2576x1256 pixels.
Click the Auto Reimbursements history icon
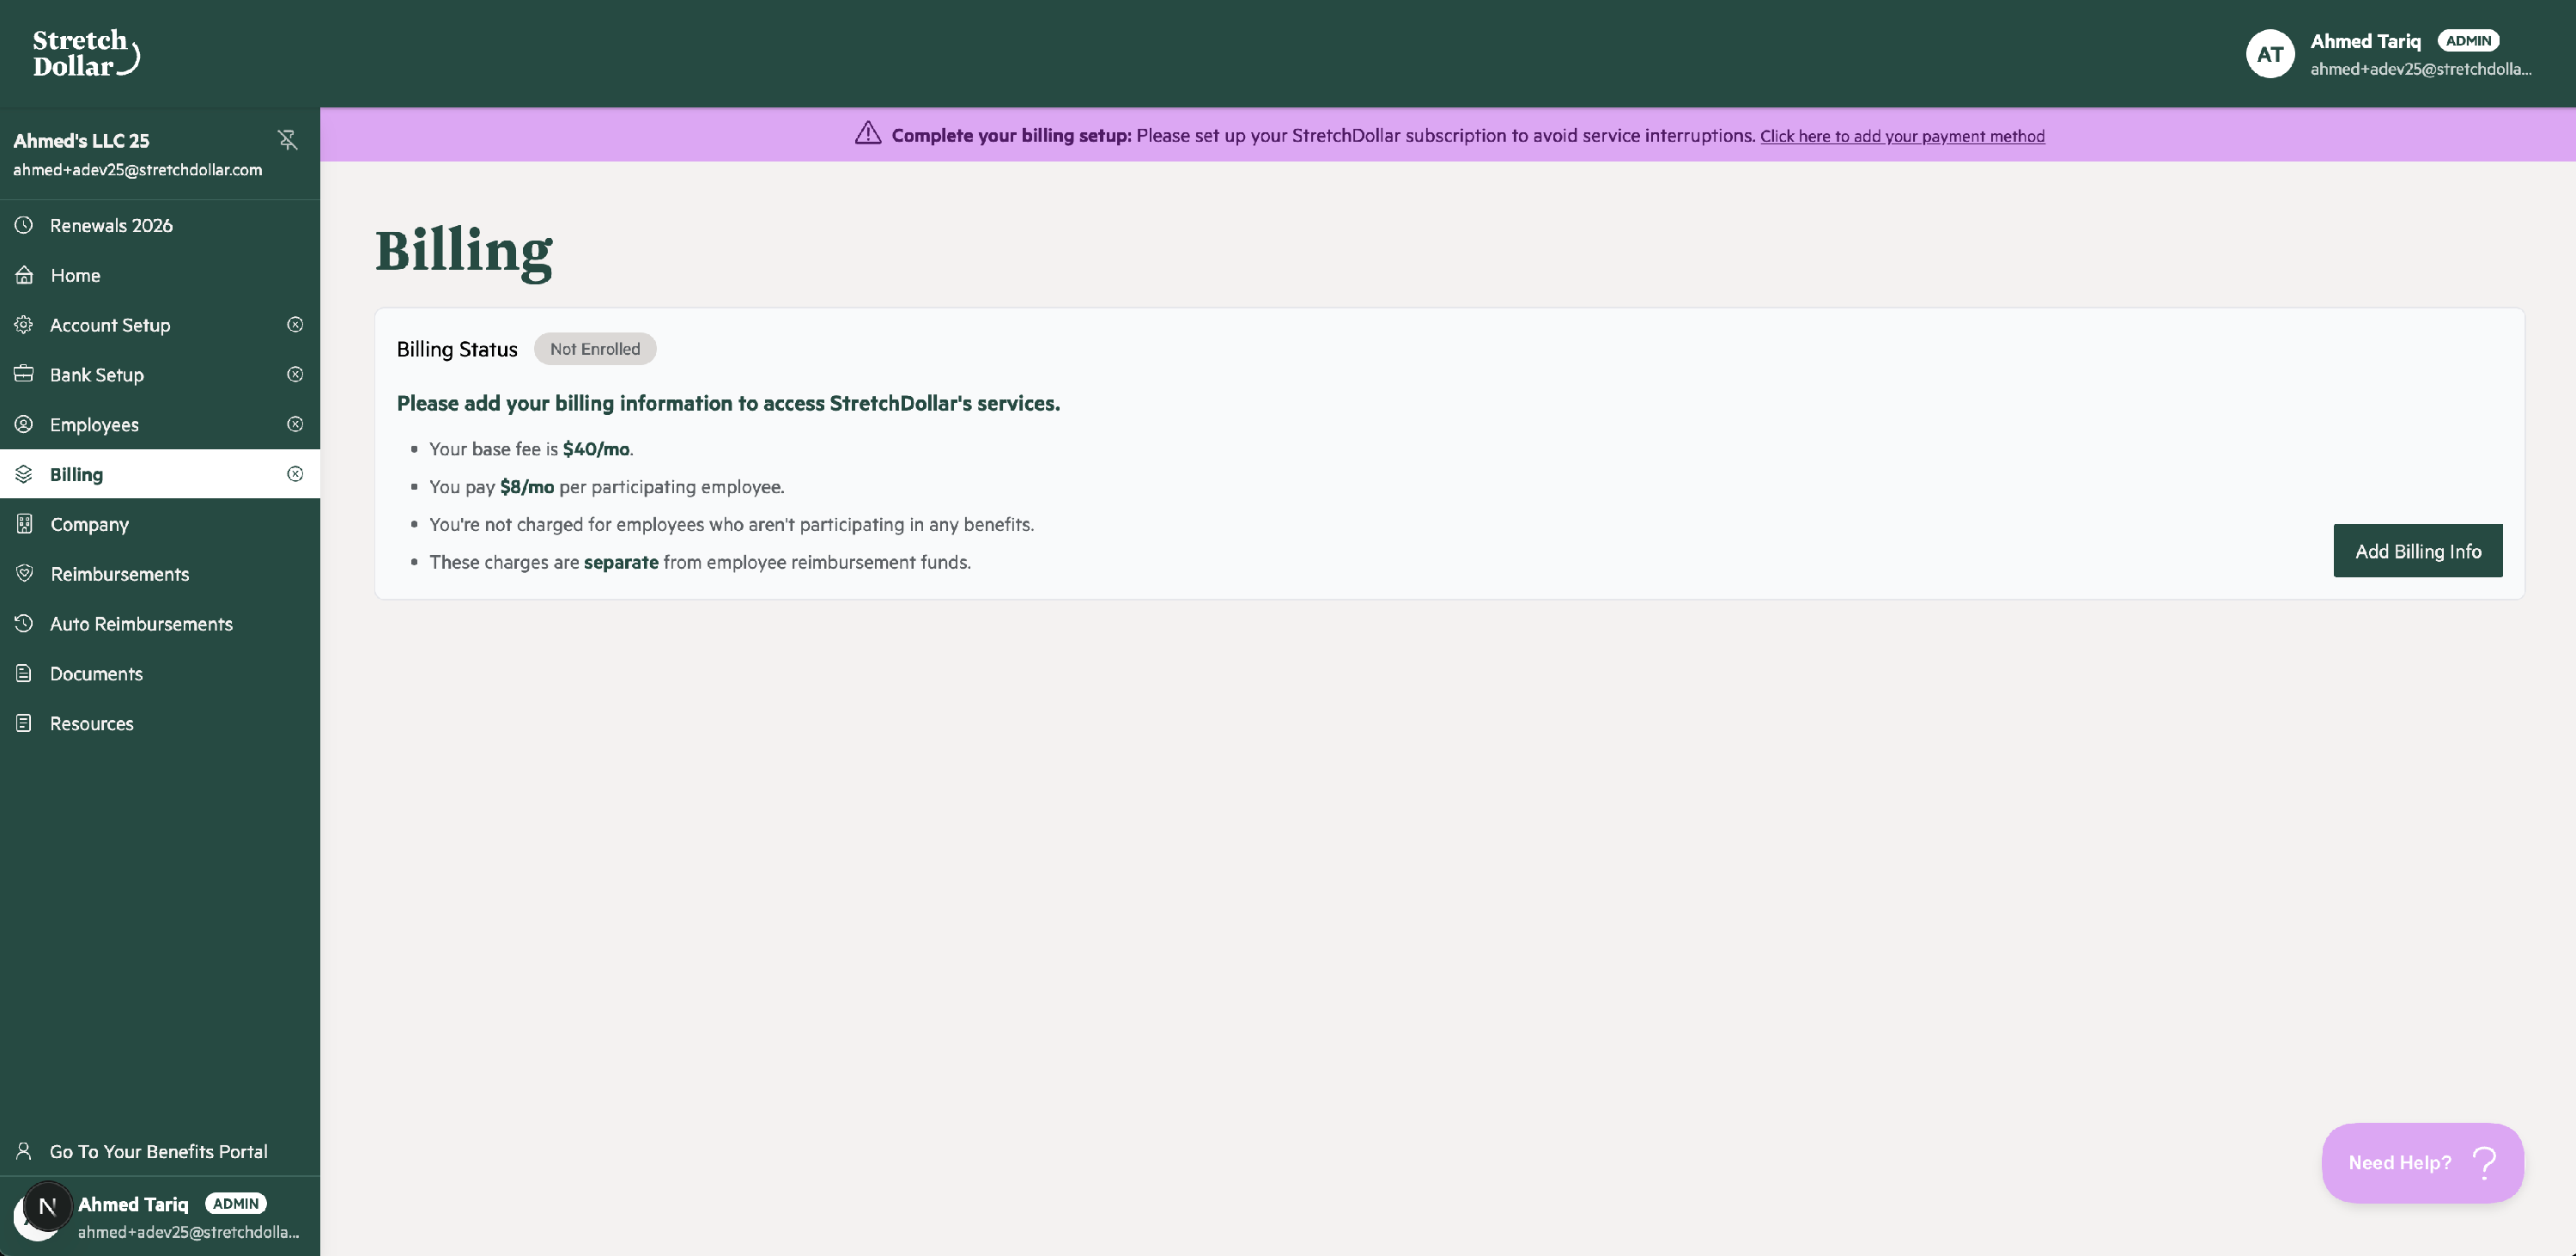coord(24,624)
